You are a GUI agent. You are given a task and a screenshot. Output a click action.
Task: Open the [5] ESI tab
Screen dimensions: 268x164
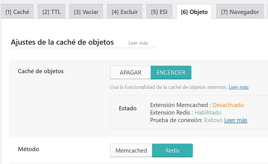[x=159, y=12]
